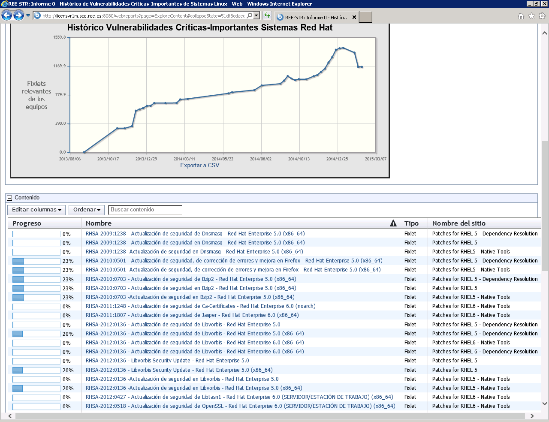Image resolution: width=549 pixels, height=422 pixels.
Task: Click the Contenido section label
Action: point(27,198)
